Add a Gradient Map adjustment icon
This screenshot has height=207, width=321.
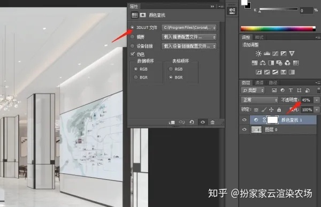pyautogui.click(x=292, y=72)
